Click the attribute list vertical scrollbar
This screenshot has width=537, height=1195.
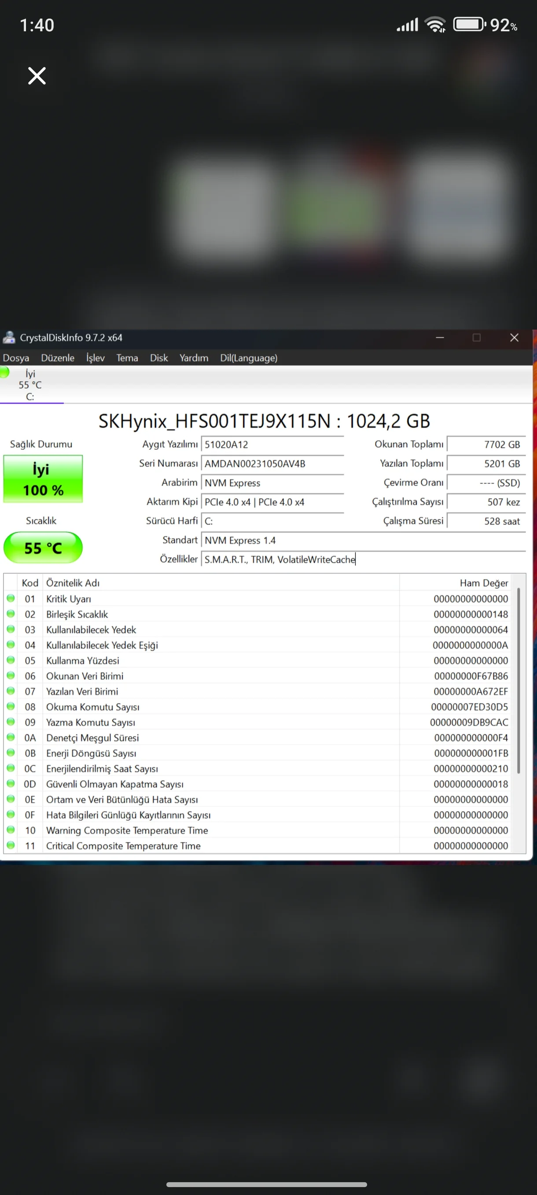519,680
